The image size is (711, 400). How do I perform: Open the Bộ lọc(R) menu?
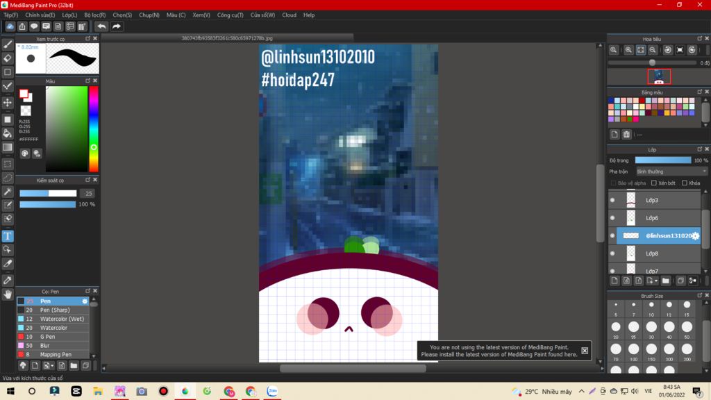(94, 15)
